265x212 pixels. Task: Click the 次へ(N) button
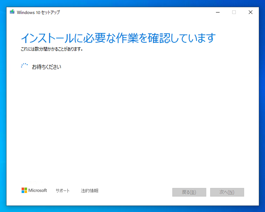pos(227,192)
